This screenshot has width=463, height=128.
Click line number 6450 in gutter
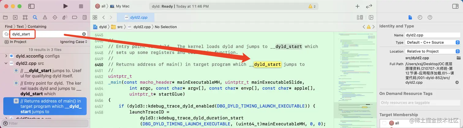coord(99,65)
